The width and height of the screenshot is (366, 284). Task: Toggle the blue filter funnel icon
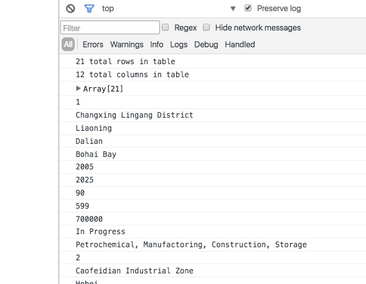click(89, 9)
